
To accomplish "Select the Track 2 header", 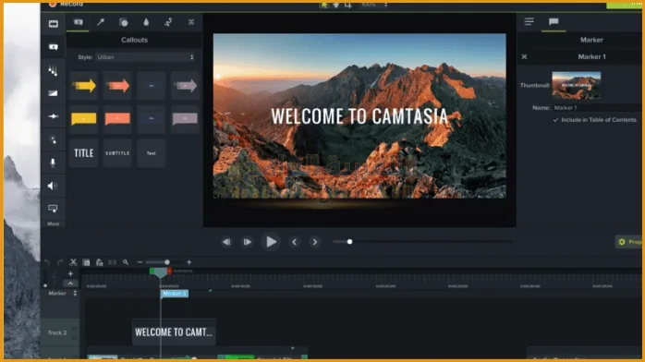I will point(60,332).
